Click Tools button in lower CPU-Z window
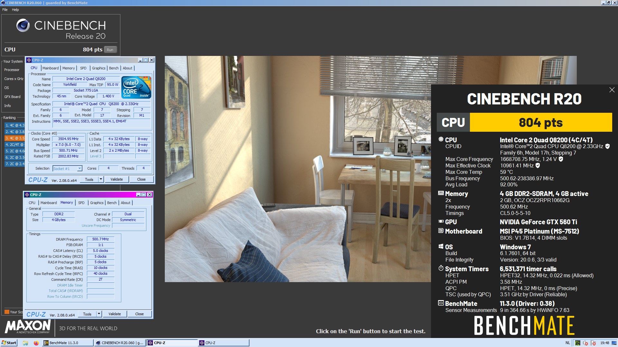The width and height of the screenshot is (618, 347). (87, 314)
